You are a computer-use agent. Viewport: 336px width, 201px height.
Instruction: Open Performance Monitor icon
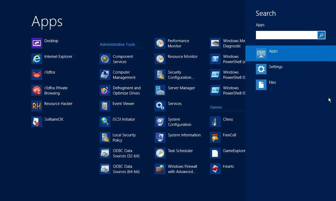tap(160, 43)
